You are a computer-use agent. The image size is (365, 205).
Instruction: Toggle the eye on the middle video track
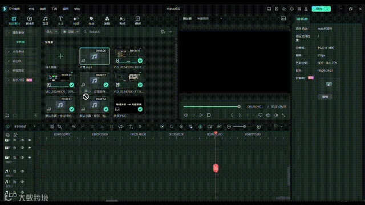pyautogui.click(x=30, y=147)
